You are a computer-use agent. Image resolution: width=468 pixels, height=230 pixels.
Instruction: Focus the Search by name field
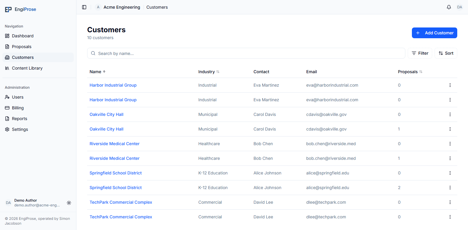click(x=246, y=53)
